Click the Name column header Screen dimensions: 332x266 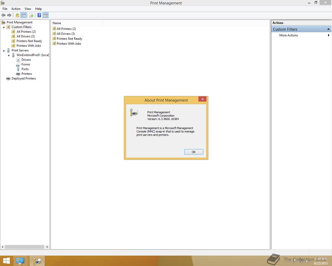coord(77,23)
